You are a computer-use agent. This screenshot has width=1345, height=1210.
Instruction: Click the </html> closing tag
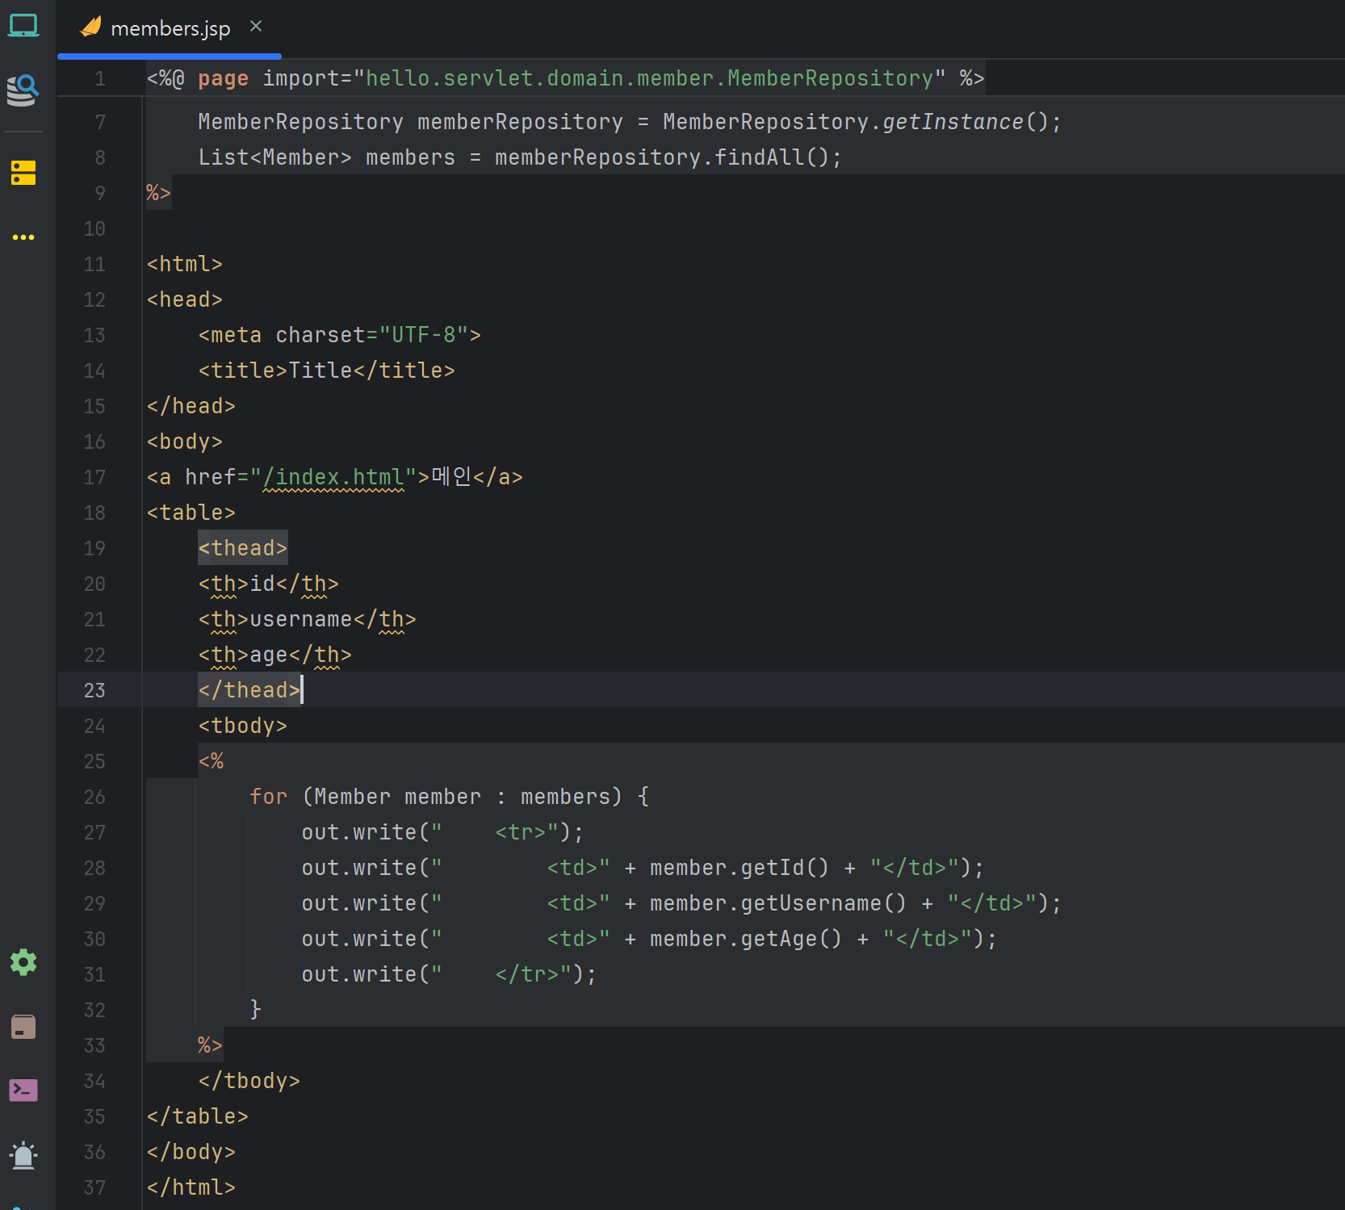(191, 1187)
